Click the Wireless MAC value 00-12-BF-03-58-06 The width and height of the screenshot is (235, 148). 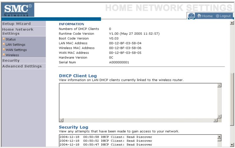pyautogui.click(x=125, y=48)
